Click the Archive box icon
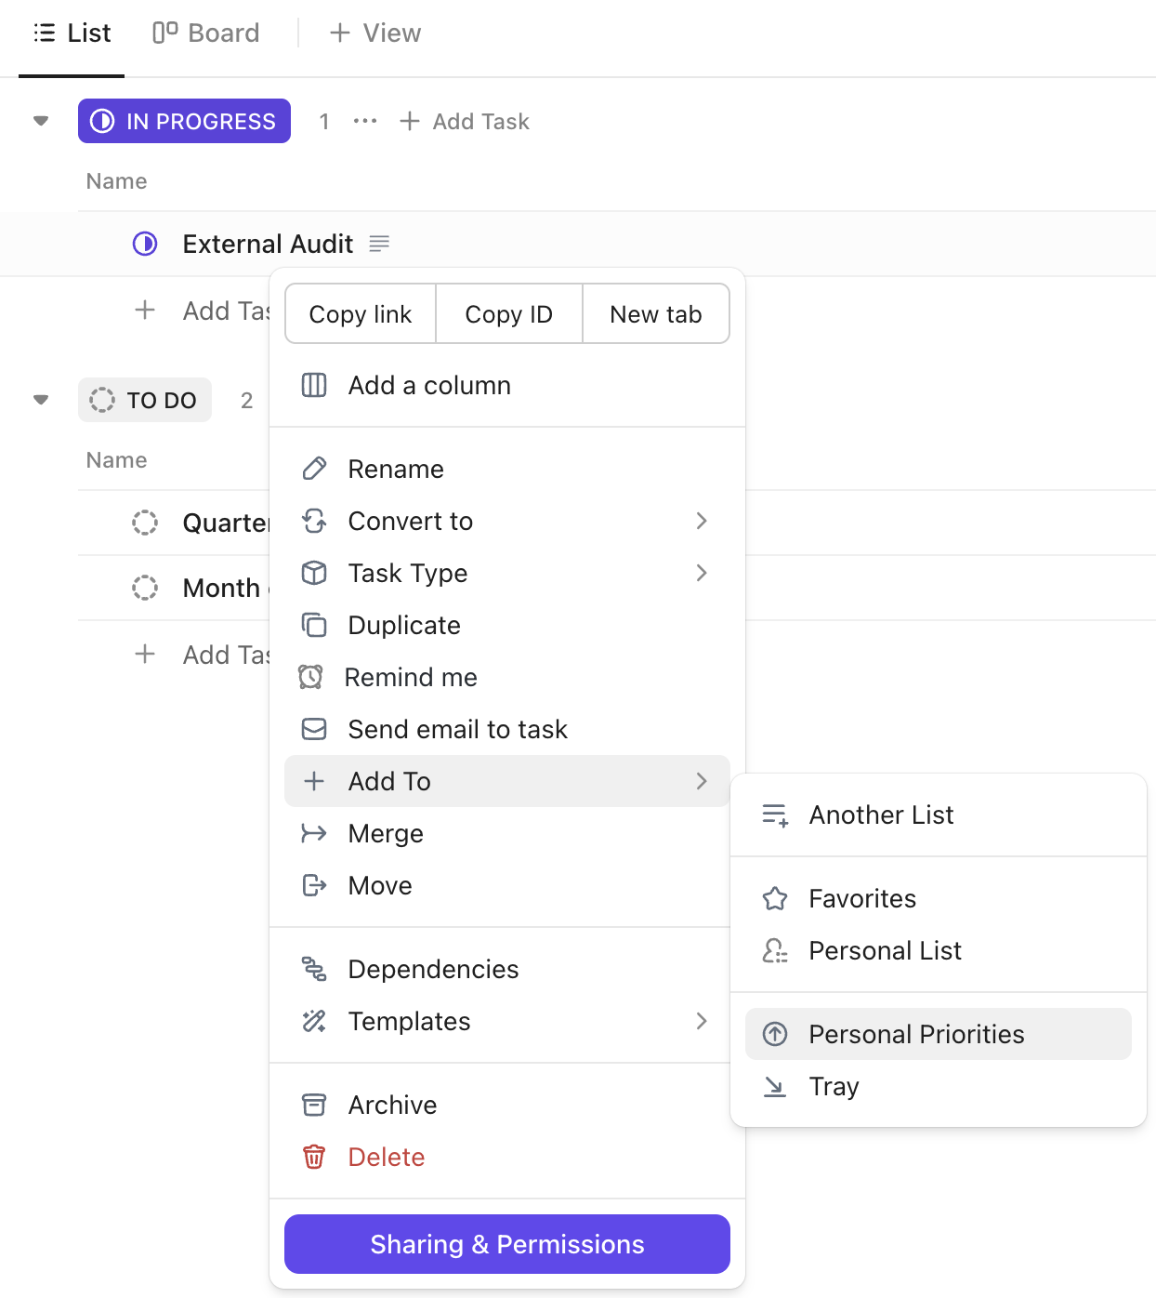This screenshot has height=1298, width=1156. tap(314, 1105)
